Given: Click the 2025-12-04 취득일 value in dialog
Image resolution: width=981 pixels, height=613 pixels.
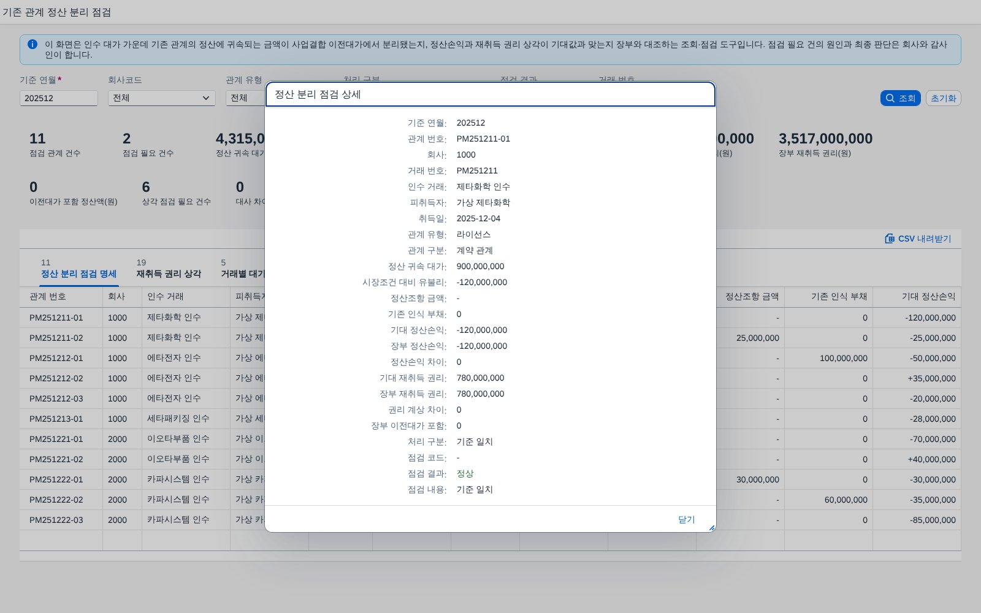Looking at the screenshot, I should point(478,218).
